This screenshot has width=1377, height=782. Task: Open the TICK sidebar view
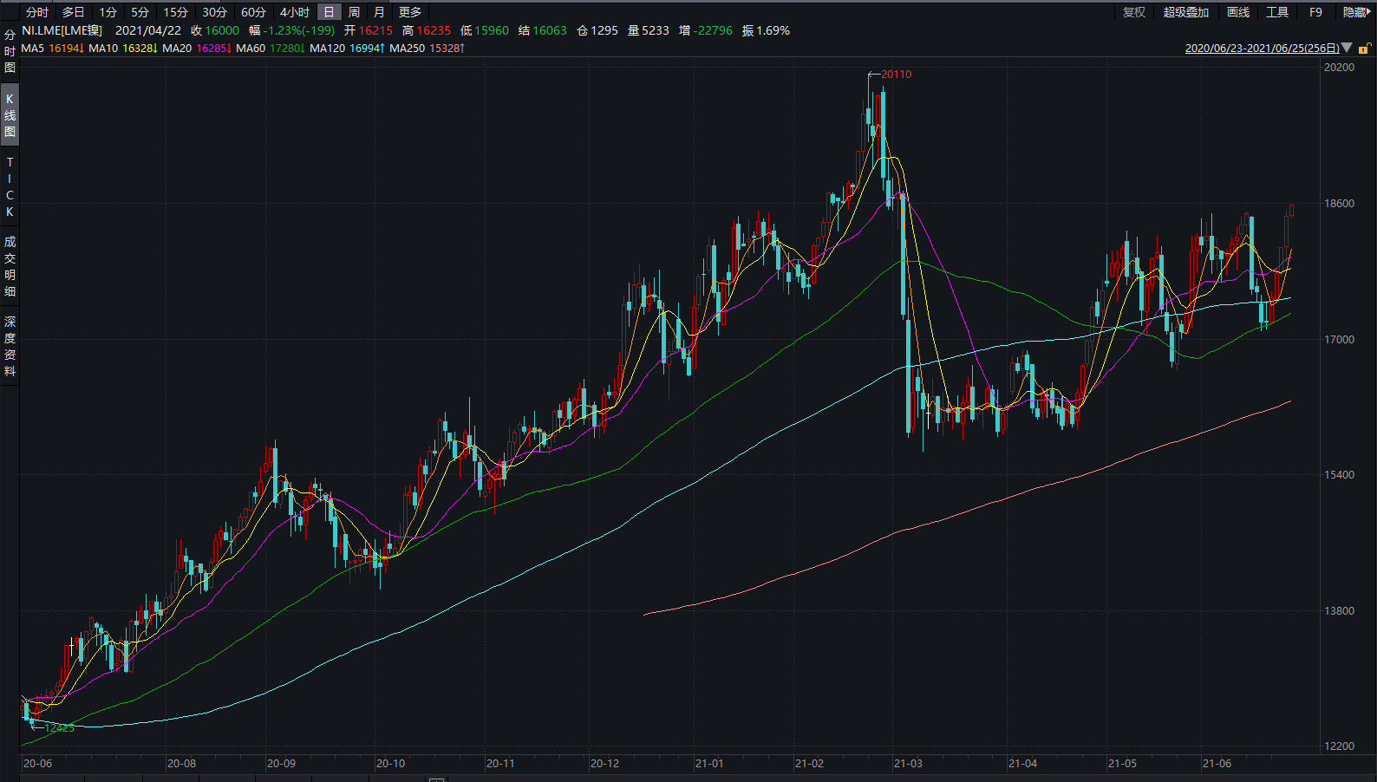(10, 187)
